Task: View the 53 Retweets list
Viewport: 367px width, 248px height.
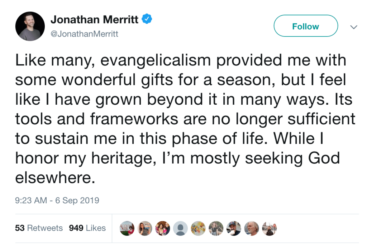Action: pyautogui.click(x=39, y=228)
